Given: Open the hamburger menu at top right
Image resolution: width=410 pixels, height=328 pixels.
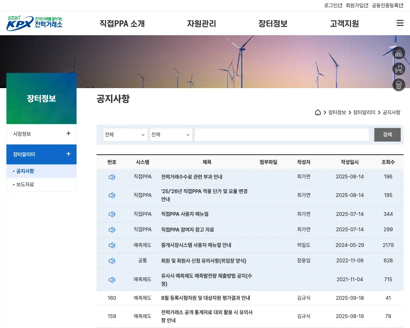Looking at the screenshot, I should 400,23.
